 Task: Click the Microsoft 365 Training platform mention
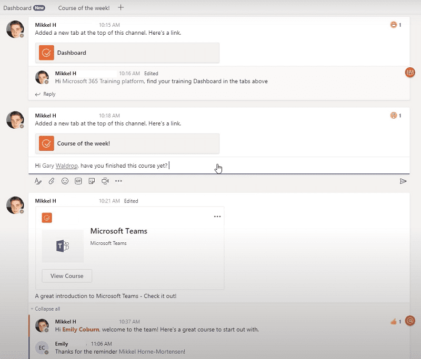click(103, 81)
